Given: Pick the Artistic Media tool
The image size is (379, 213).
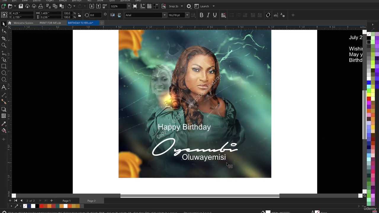Looking at the screenshot, I should [4, 60].
